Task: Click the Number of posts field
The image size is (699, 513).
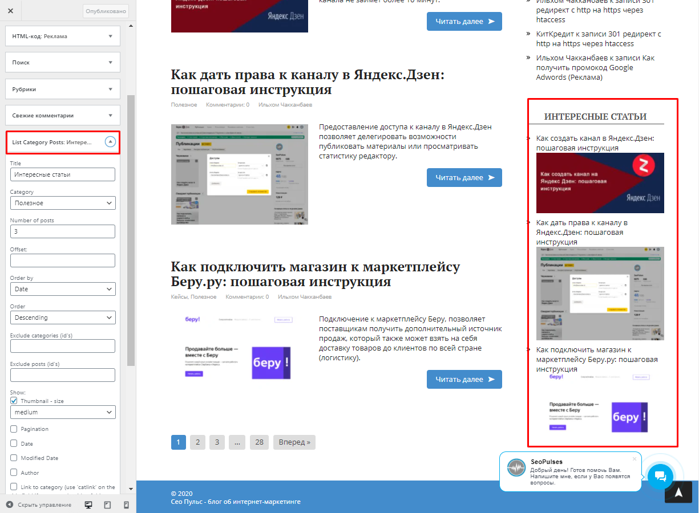Action: [x=63, y=231]
